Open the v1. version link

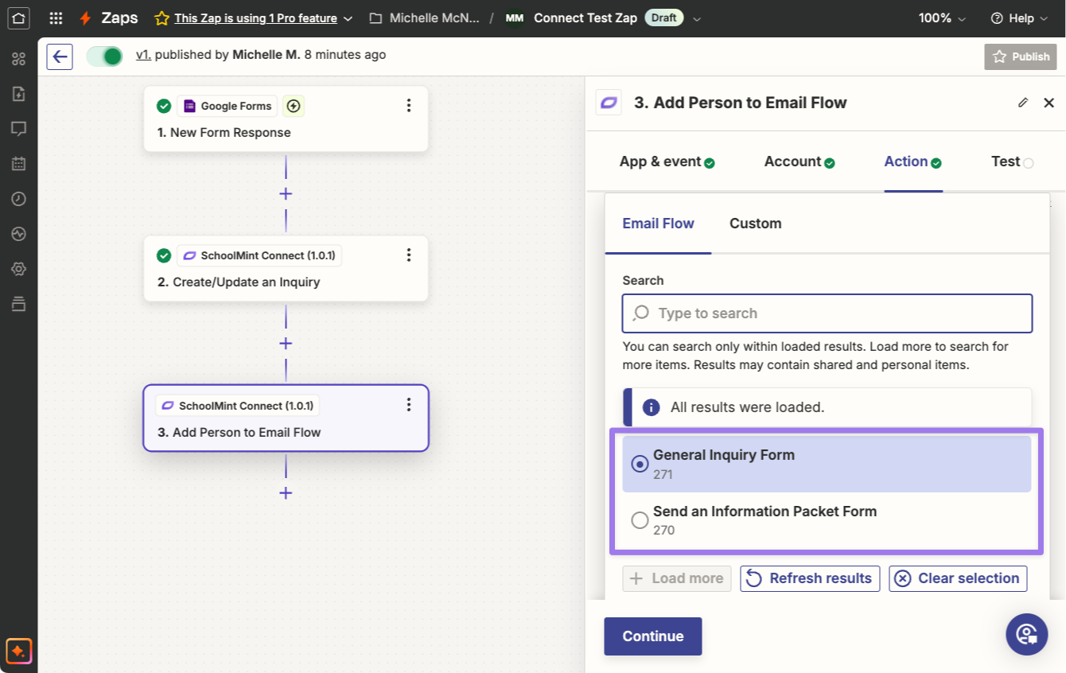tap(143, 55)
